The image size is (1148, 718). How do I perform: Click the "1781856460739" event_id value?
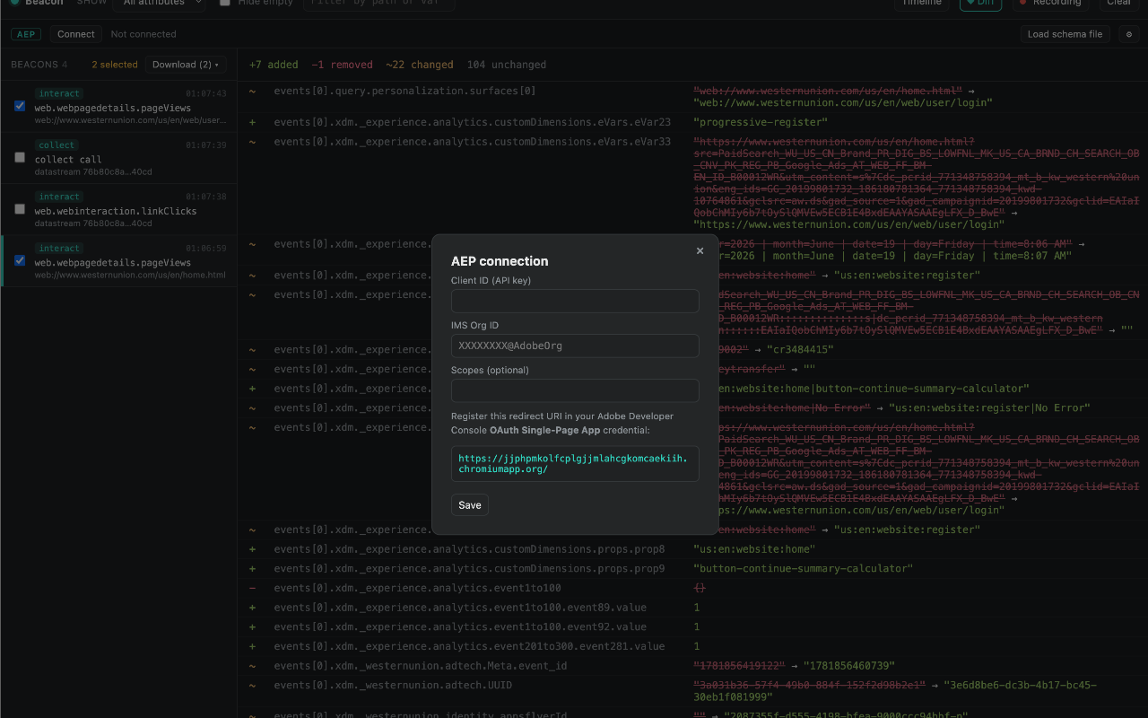pyautogui.click(x=851, y=666)
